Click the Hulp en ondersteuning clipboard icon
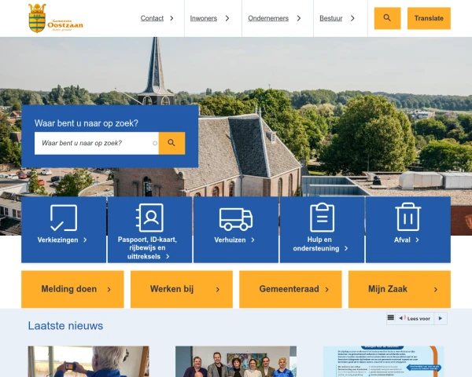 pos(322,218)
